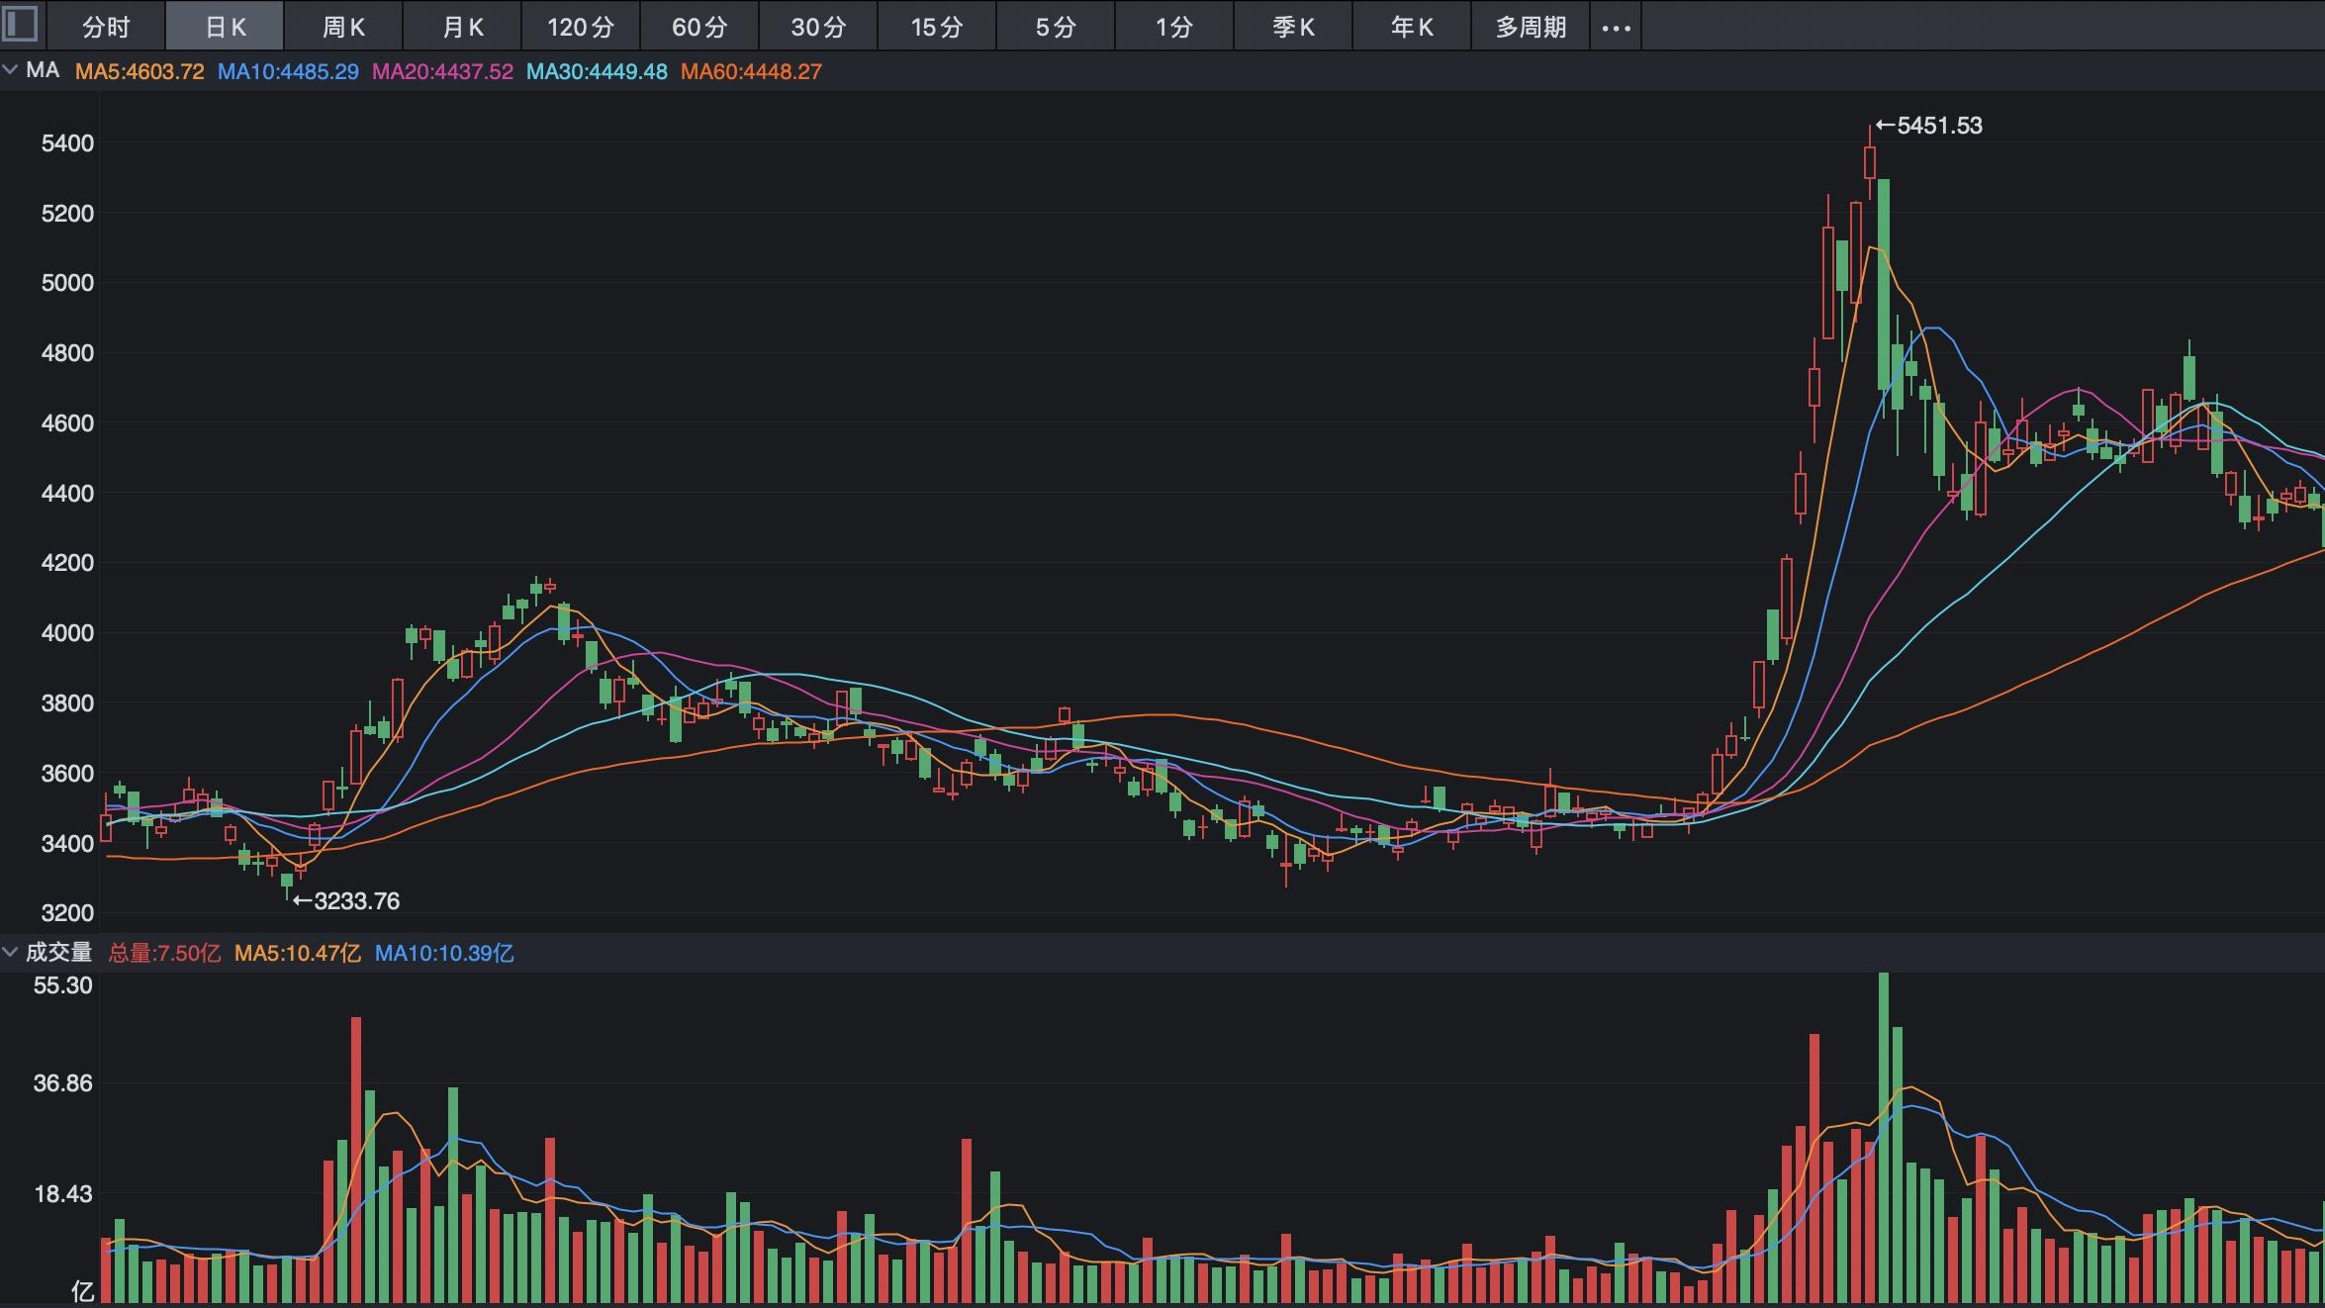The image size is (2325, 1308).
Task: Click the 3600 price axis label
Action: coord(67,774)
